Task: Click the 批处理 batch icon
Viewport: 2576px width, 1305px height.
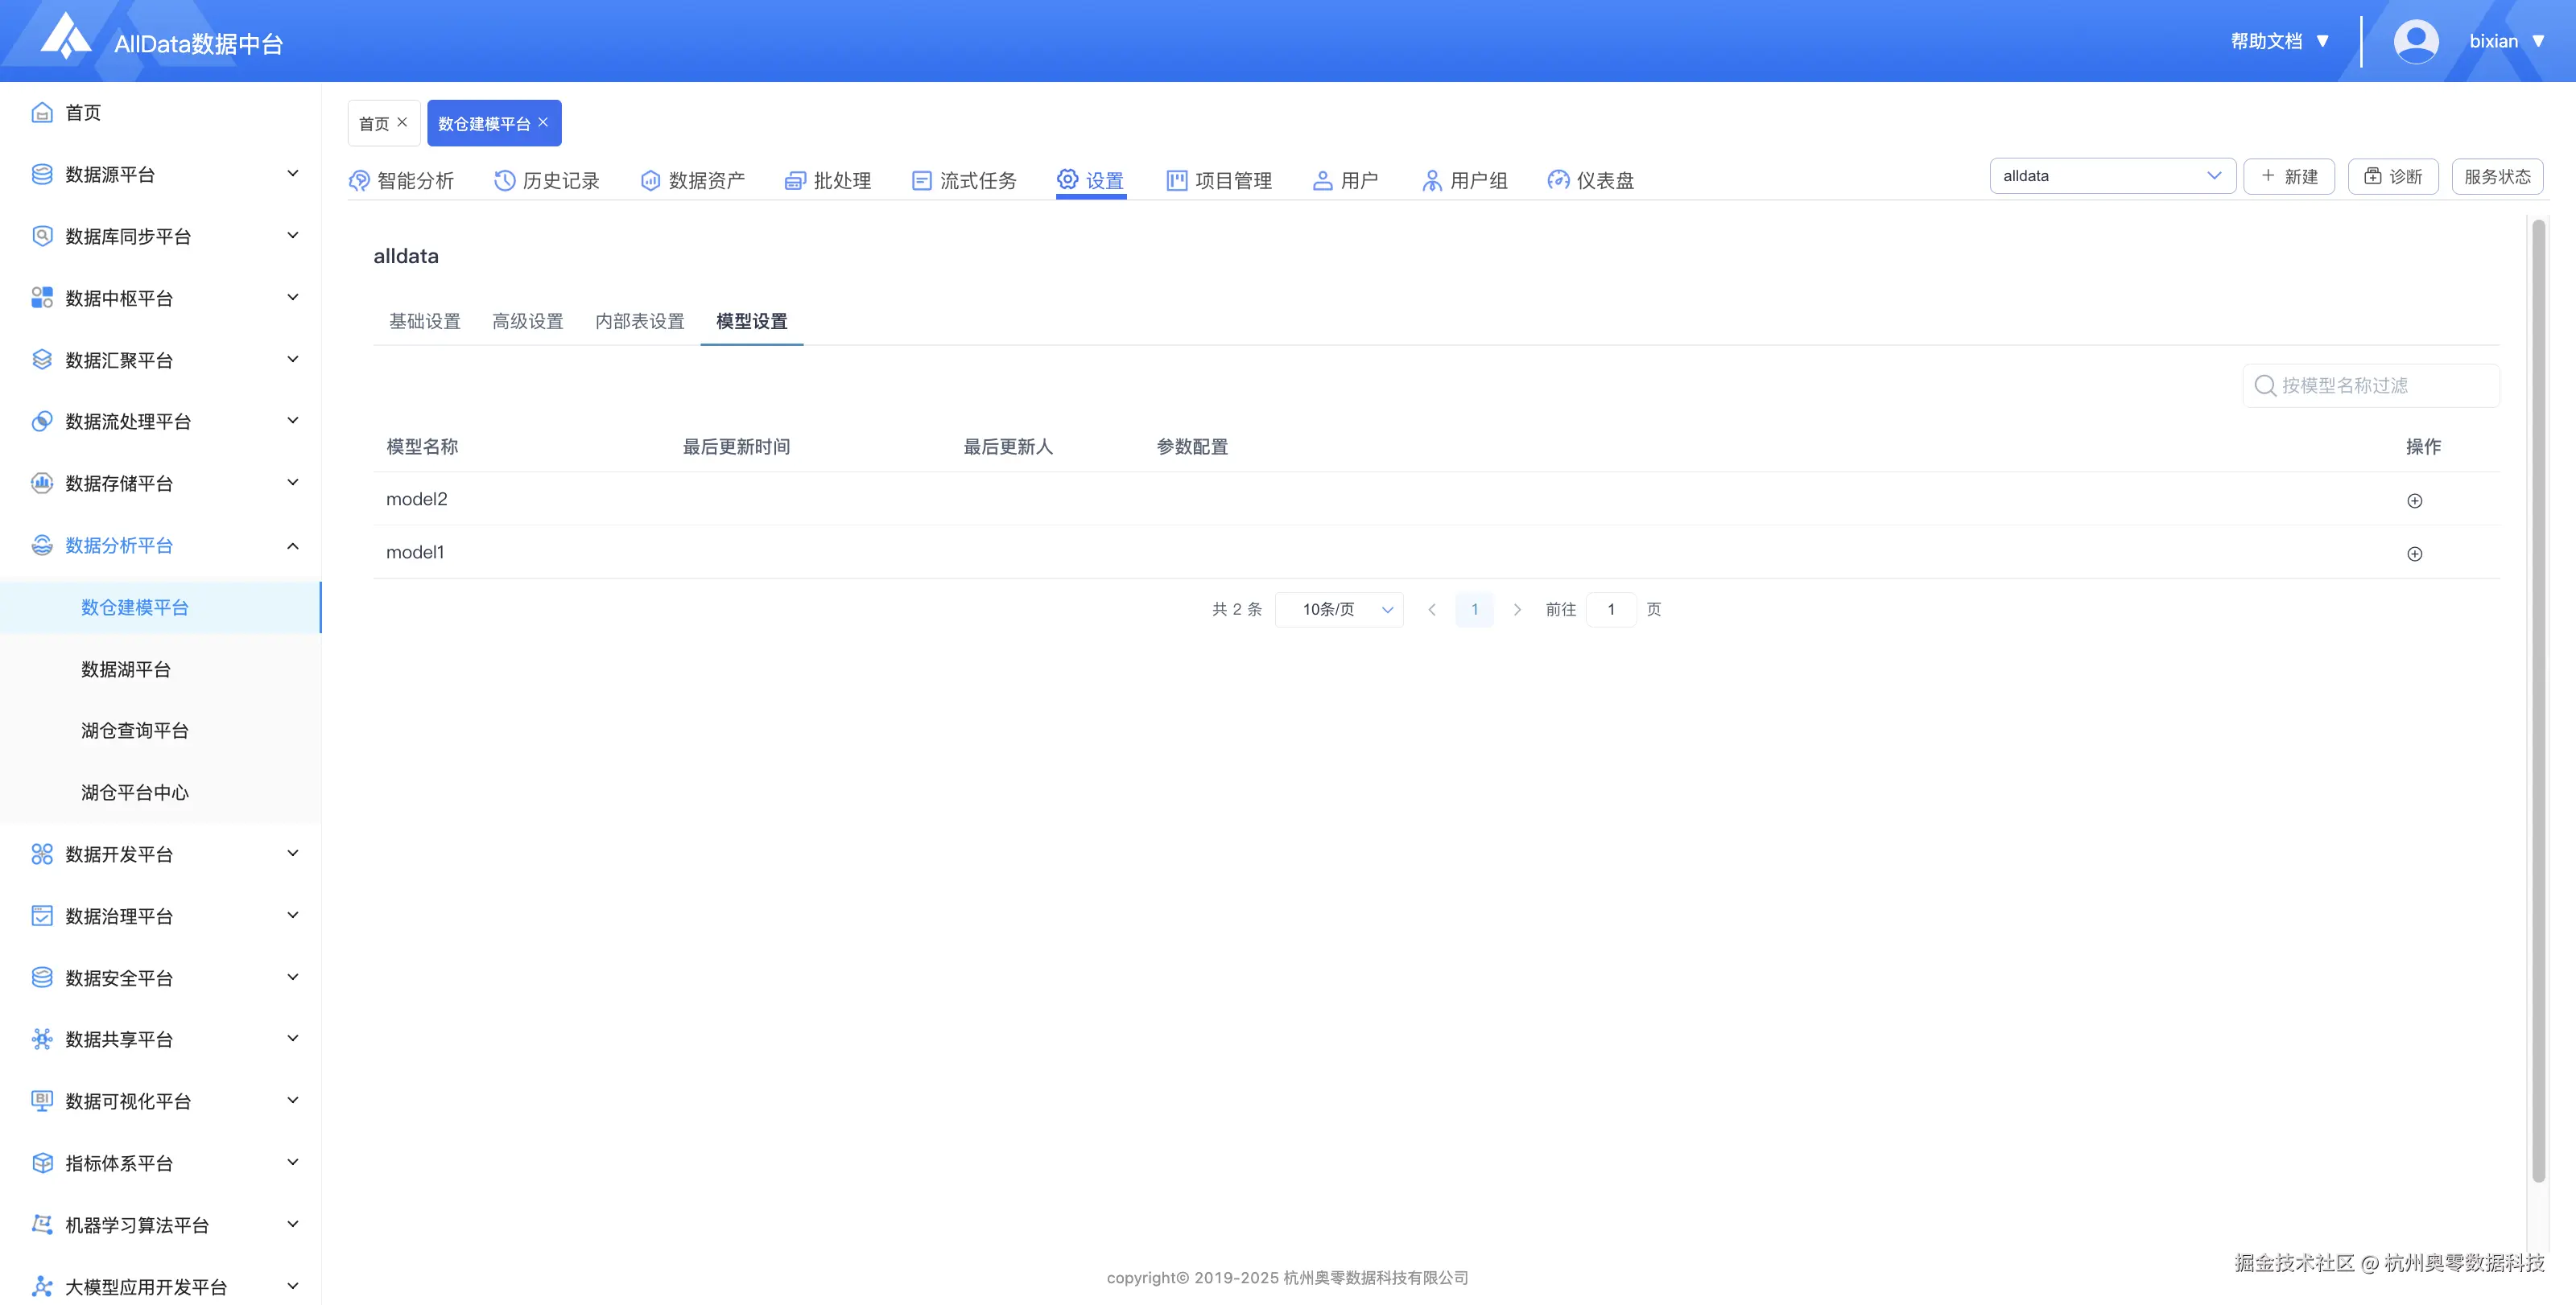Action: coord(795,180)
